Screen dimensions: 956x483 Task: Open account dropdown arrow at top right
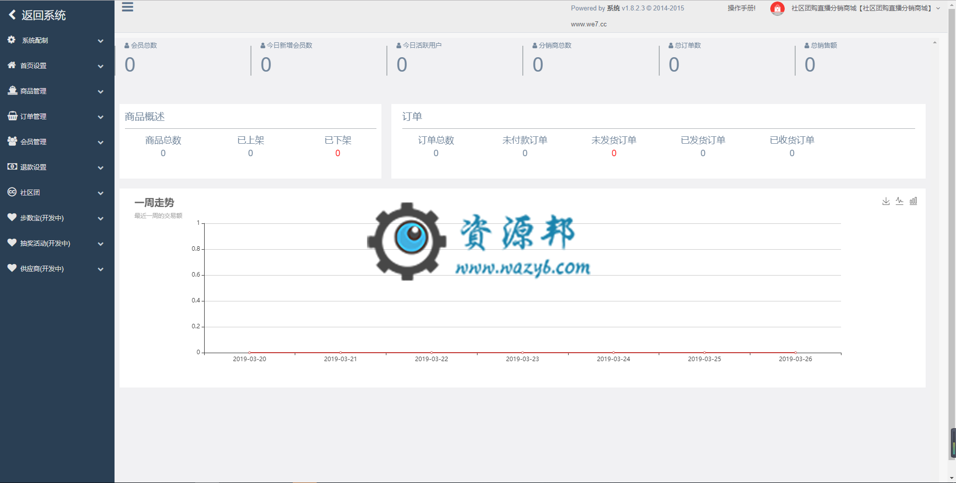938,8
